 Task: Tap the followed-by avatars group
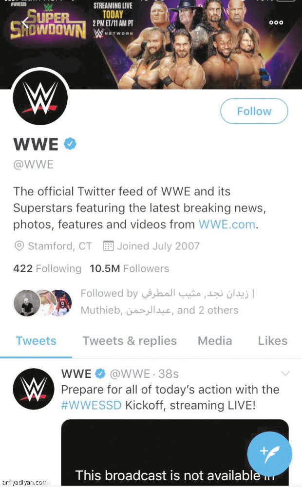click(42, 302)
